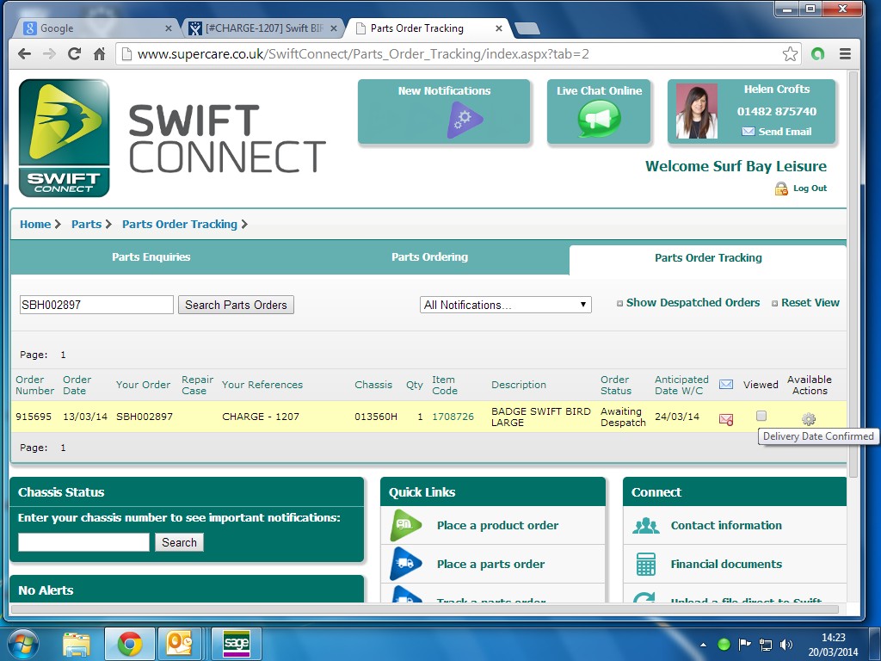Click the parts order search field

point(96,305)
